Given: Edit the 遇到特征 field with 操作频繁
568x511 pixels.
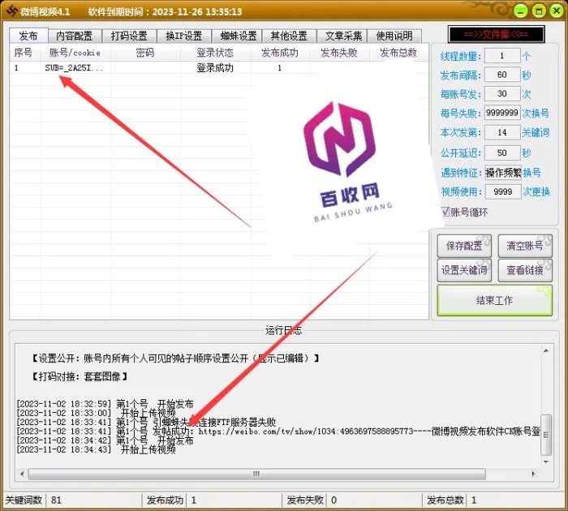Looking at the screenshot, I should 503,173.
